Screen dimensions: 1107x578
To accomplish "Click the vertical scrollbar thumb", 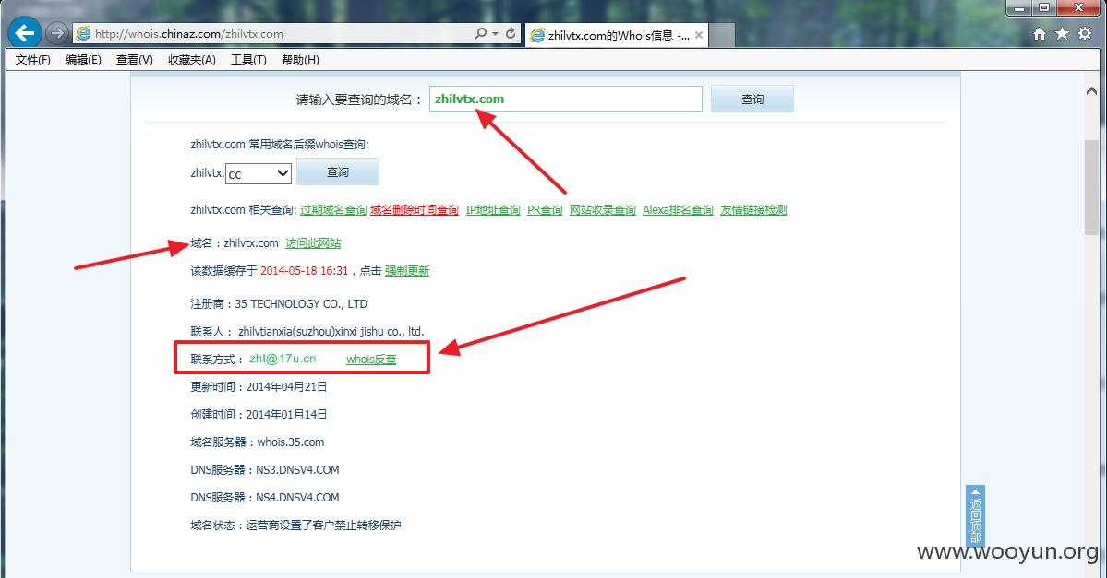I will click(x=1091, y=187).
